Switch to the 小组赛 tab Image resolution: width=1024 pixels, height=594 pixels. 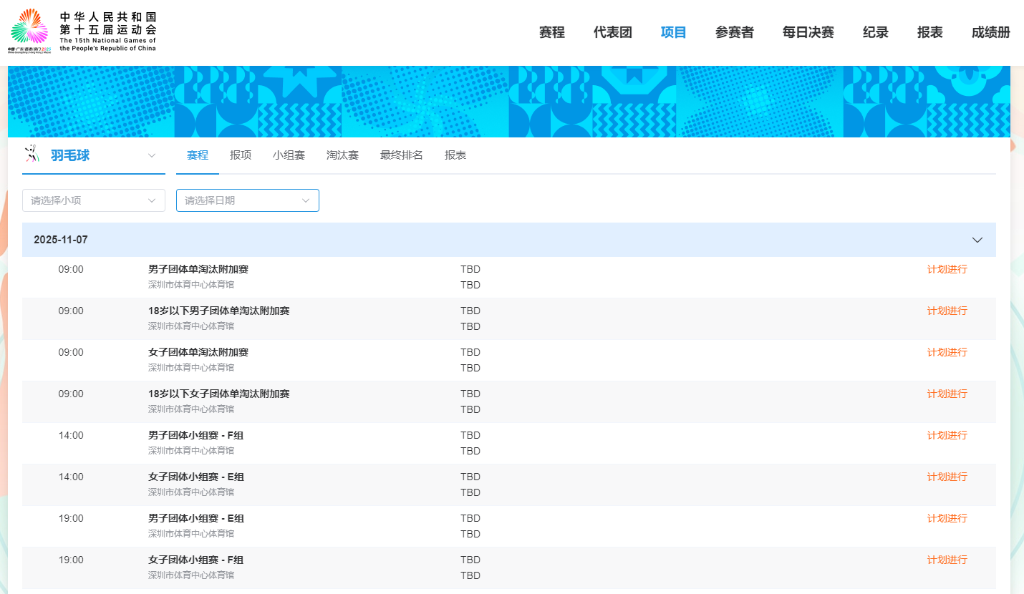(289, 155)
